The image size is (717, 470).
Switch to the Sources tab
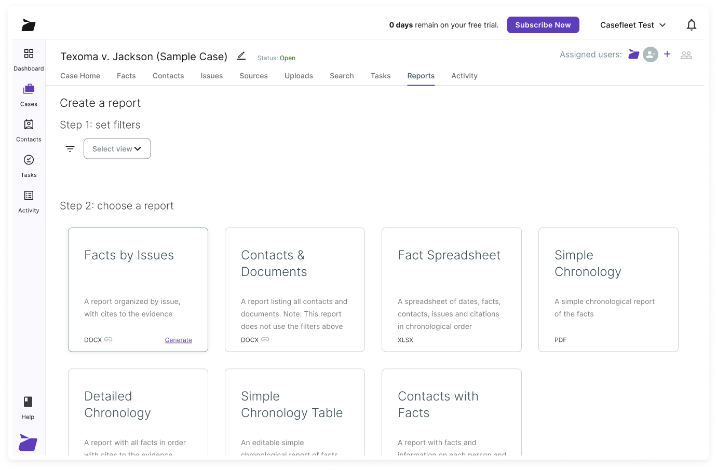click(x=253, y=76)
